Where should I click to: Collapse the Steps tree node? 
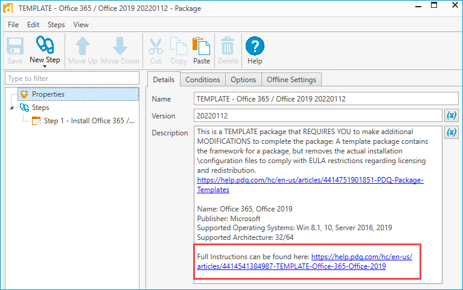point(12,108)
